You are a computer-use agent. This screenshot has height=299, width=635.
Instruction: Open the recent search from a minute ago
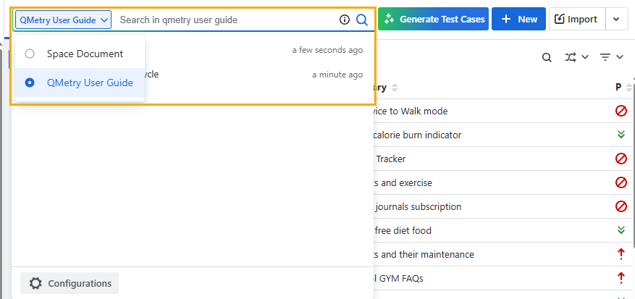point(261,75)
